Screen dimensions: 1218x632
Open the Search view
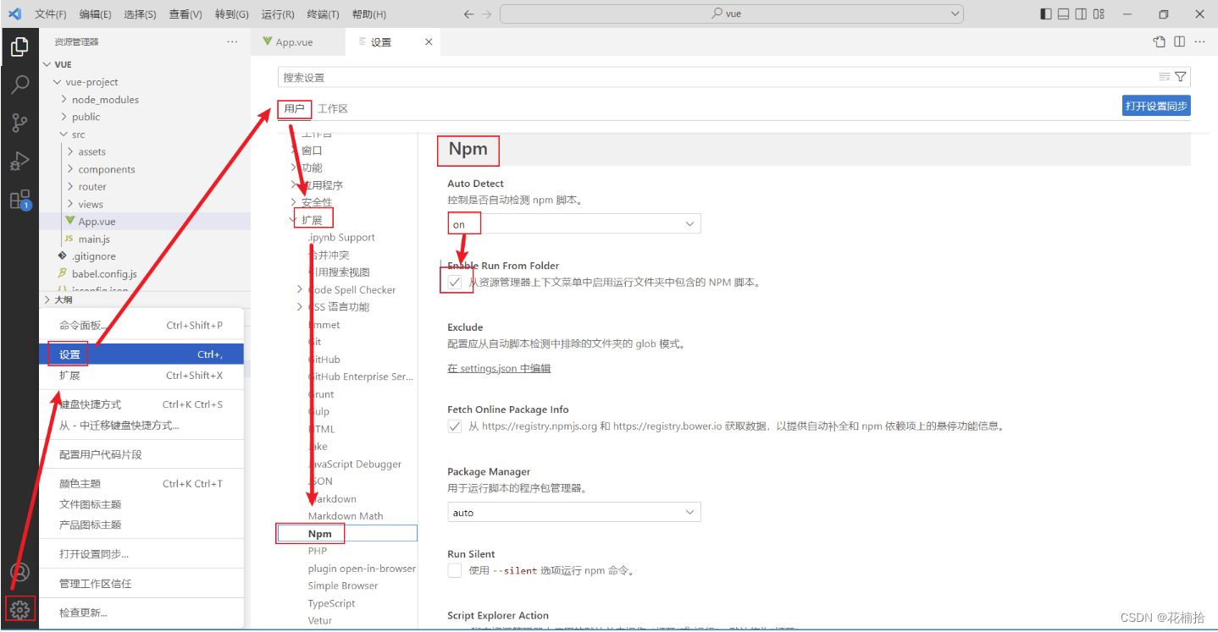[19, 84]
